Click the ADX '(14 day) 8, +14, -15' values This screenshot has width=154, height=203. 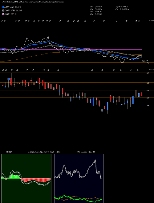pos(86,152)
